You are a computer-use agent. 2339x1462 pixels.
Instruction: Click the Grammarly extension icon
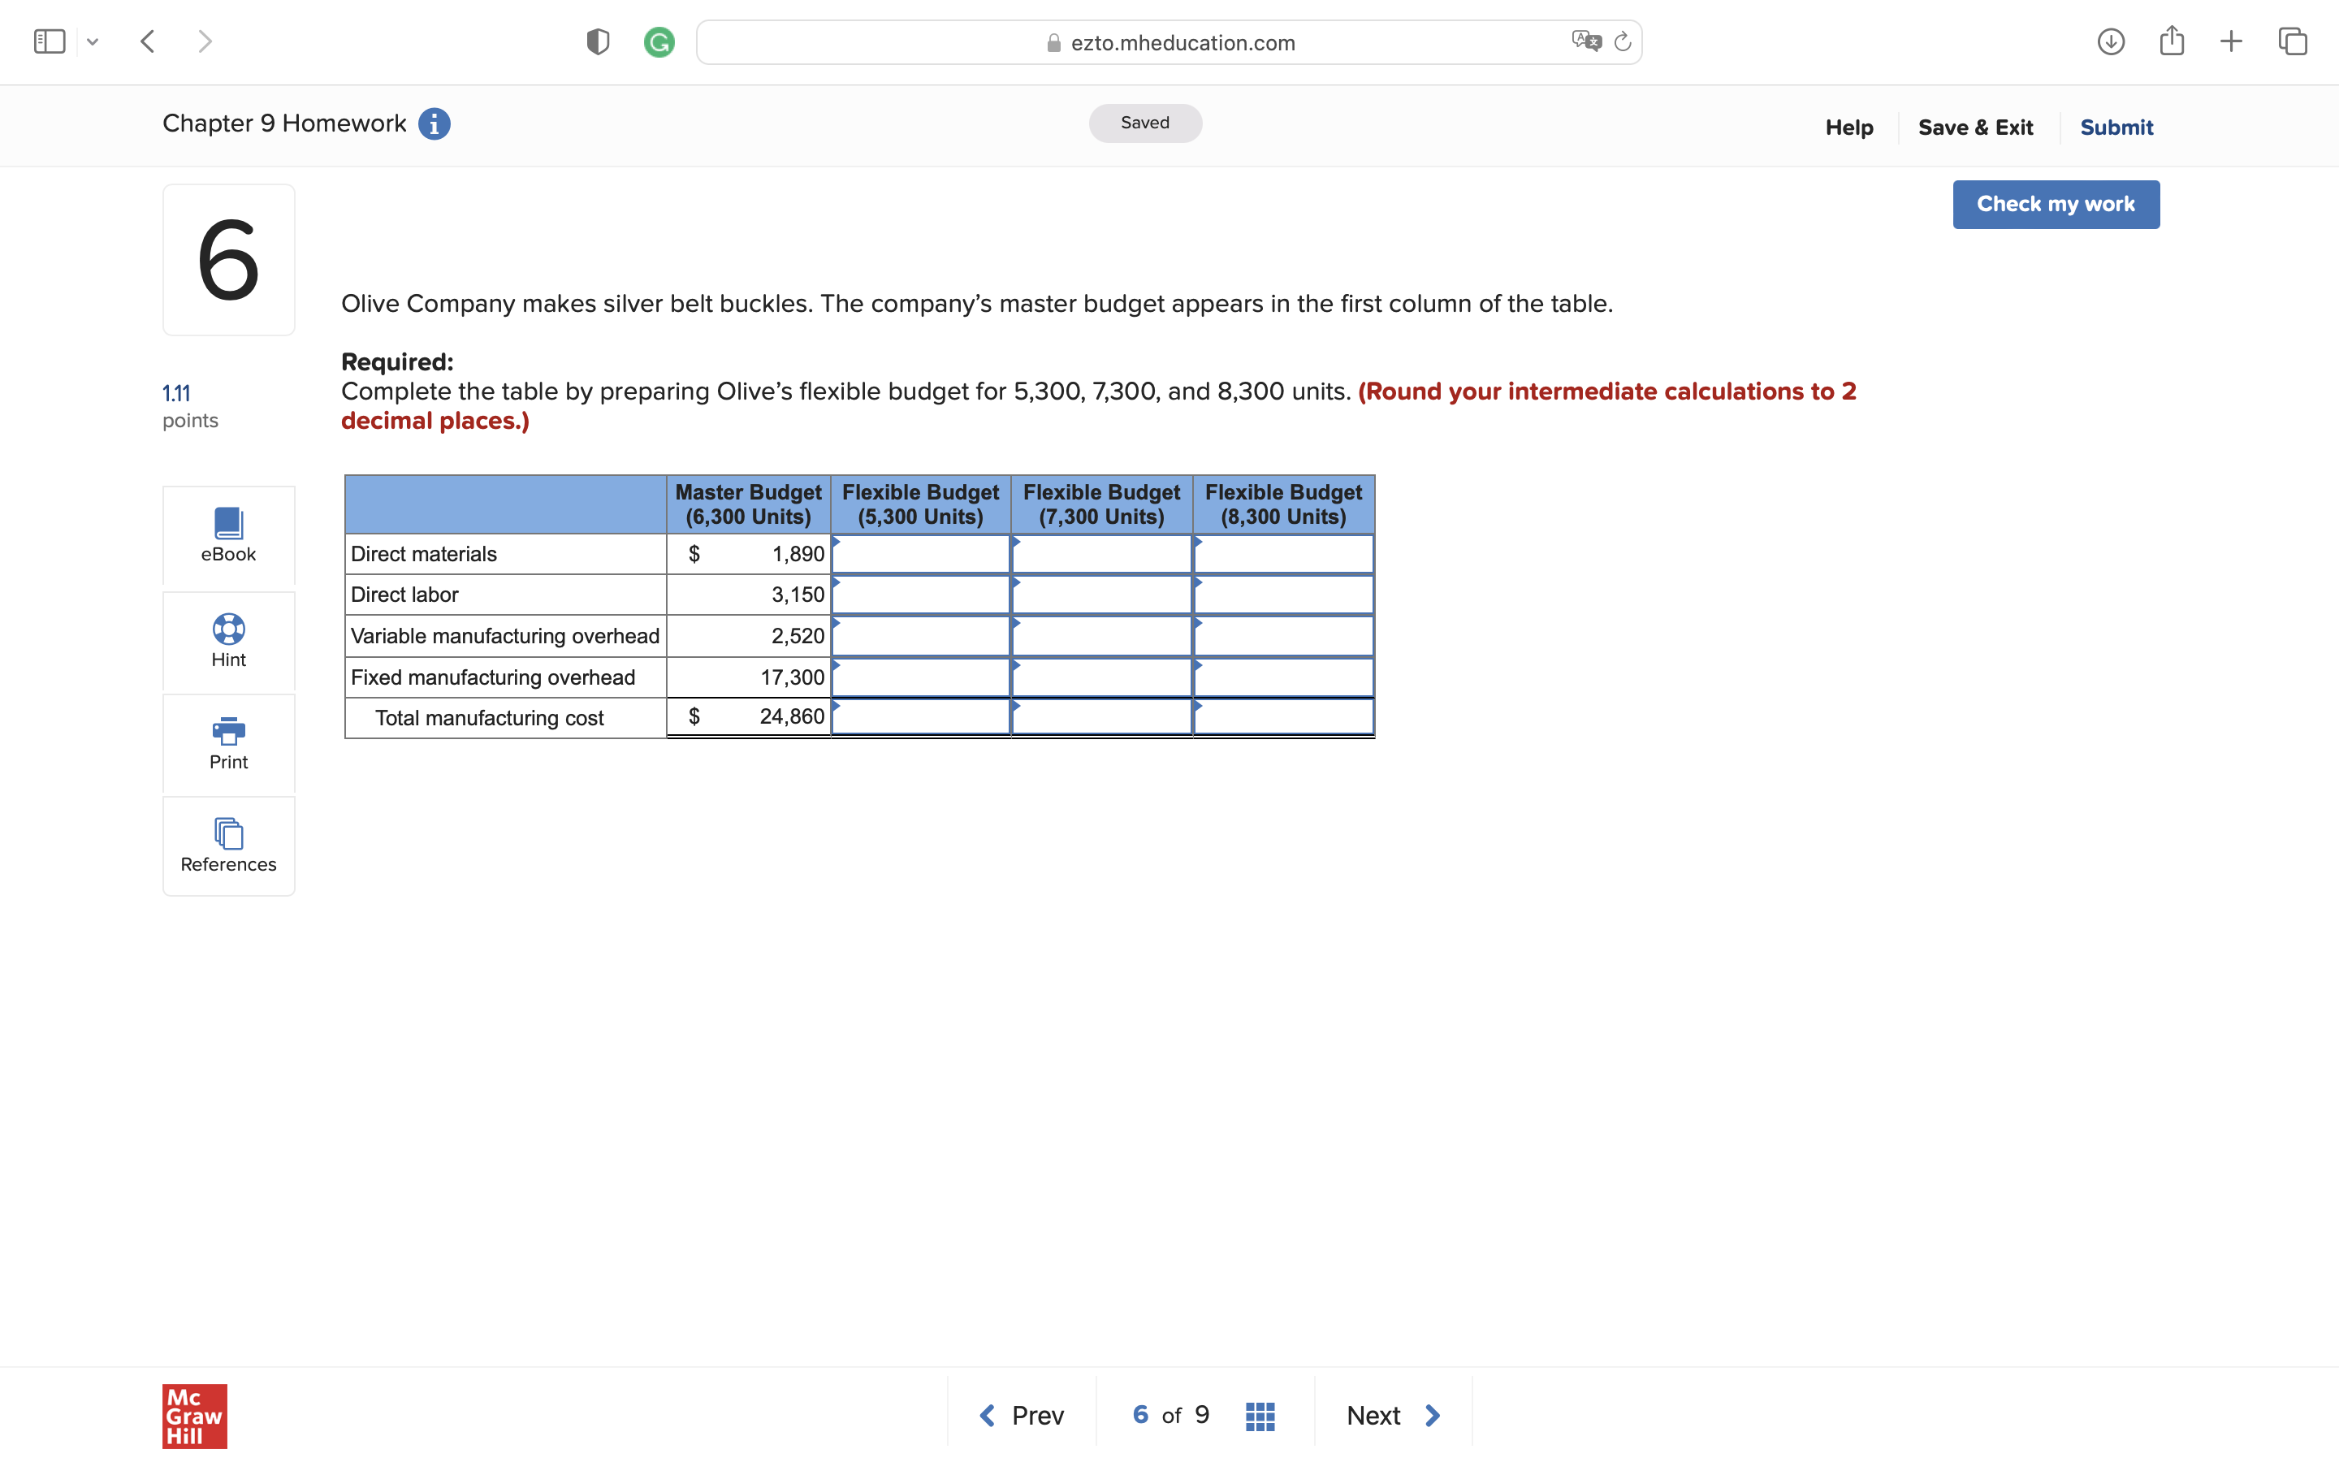coord(659,41)
